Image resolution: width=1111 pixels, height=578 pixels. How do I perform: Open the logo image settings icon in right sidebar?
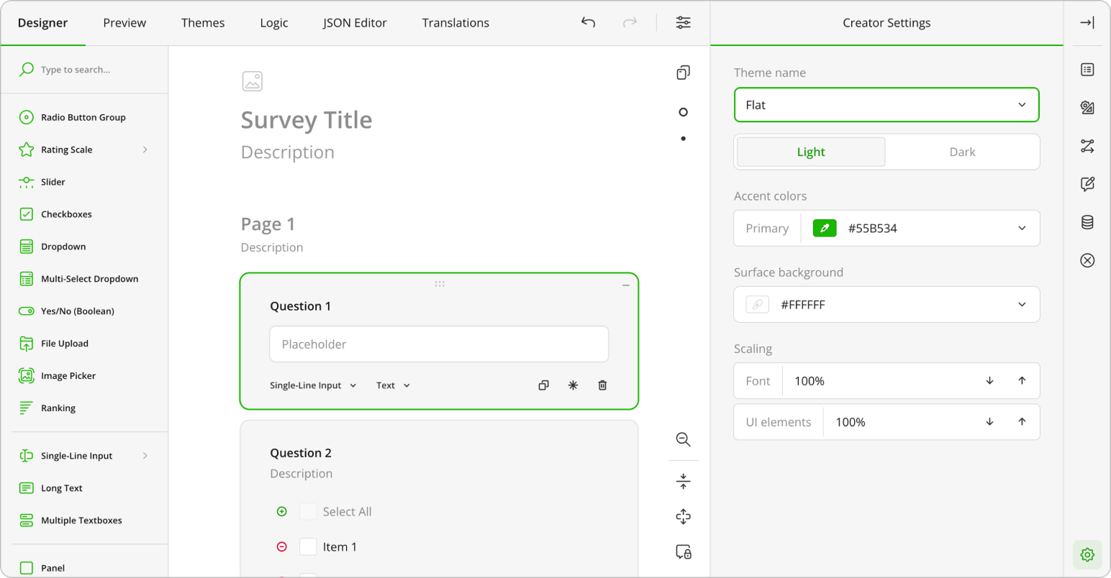tap(1087, 108)
